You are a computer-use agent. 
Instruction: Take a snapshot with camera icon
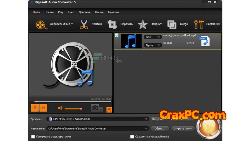click(95, 108)
